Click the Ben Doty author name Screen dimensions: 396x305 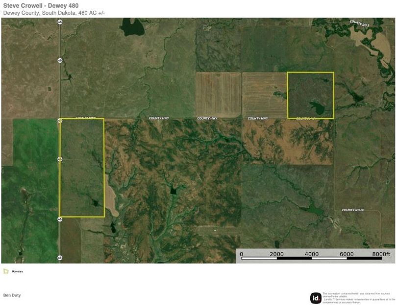point(12,295)
